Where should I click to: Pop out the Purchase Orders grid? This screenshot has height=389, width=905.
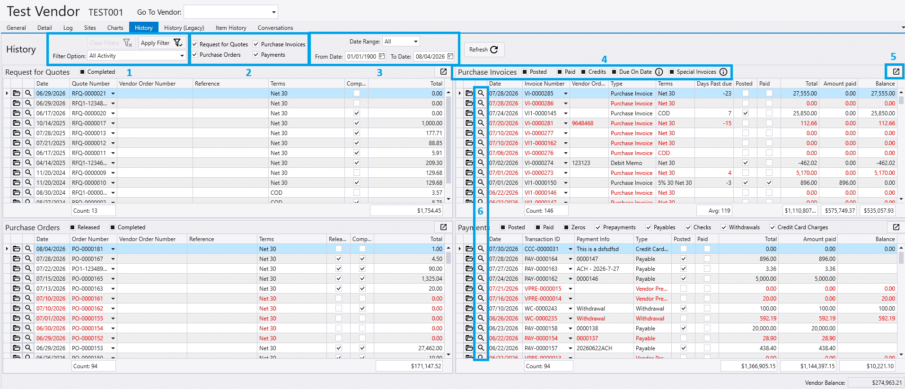443,227
